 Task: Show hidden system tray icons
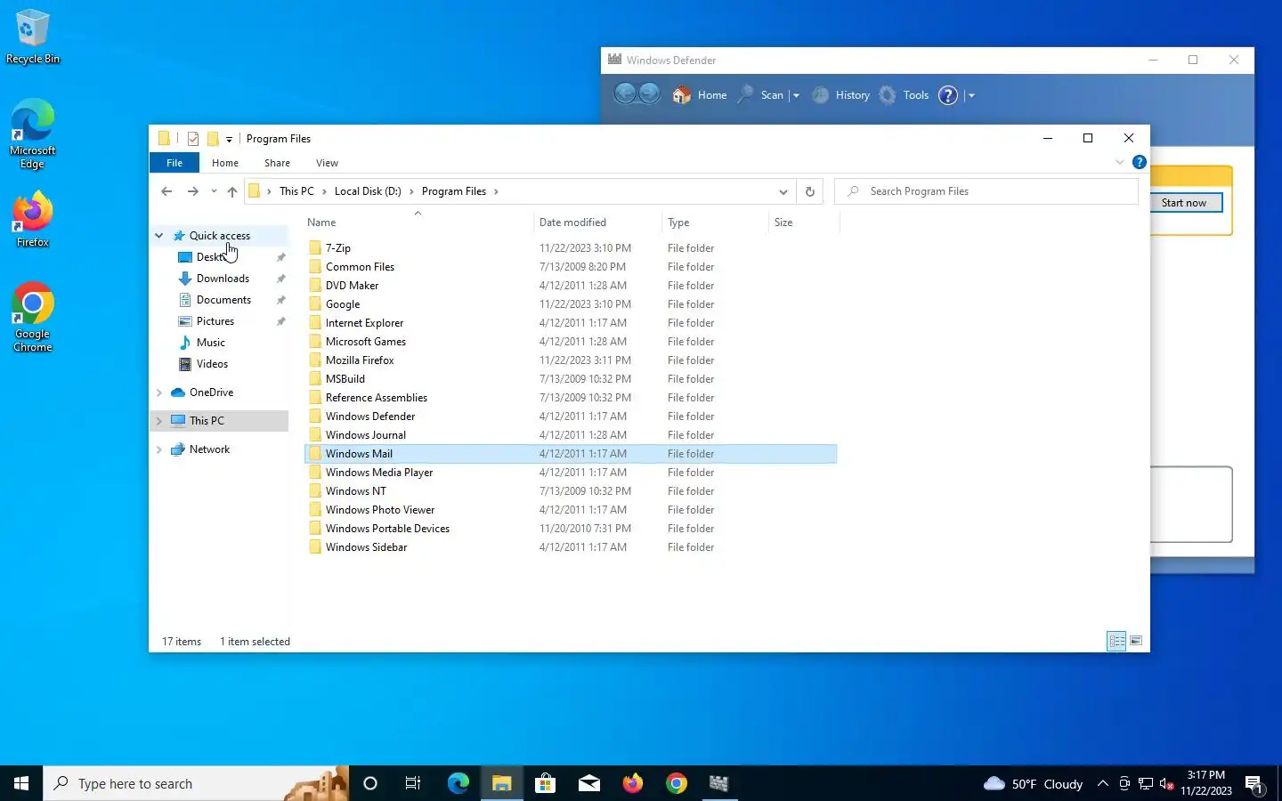1102,783
